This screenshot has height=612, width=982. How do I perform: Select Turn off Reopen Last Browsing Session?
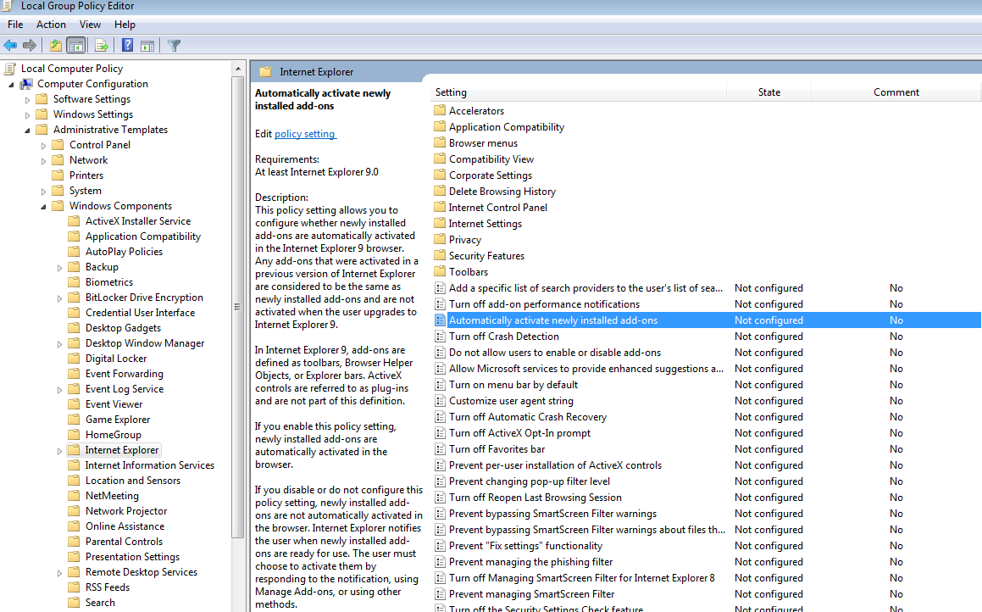(535, 498)
